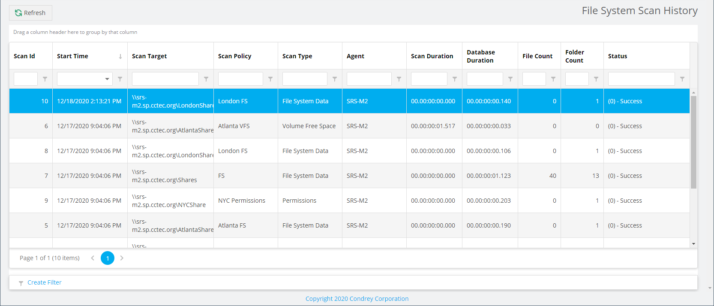This screenshot has width=714, height=306.
Task: Click the Scan Target filter text box
Action: click(165, 79)
